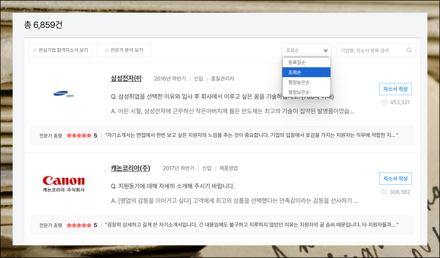Select 조회순 option in the list
Viewport: 440px width, 258px height.
(306, 72)
